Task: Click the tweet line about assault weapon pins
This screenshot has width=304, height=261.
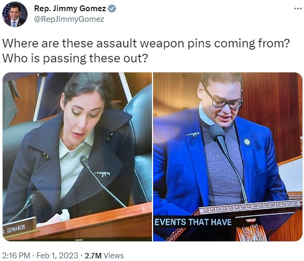Action: (x=146, y=44)
